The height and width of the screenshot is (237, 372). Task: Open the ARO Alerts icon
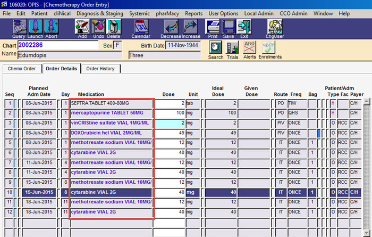250,47
